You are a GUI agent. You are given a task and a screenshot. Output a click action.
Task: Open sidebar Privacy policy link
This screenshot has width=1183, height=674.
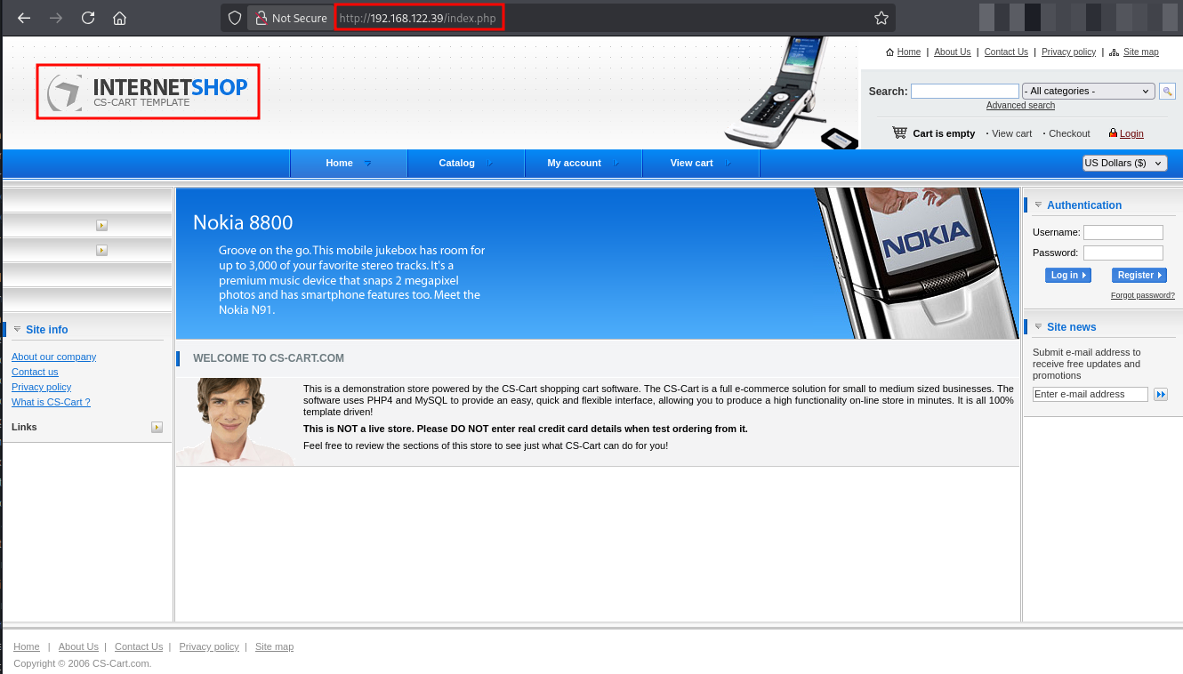(41, 387)
